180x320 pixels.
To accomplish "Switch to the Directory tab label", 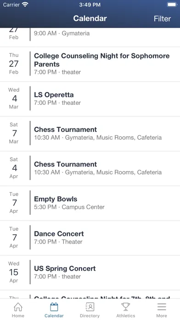I will point(90,316).
